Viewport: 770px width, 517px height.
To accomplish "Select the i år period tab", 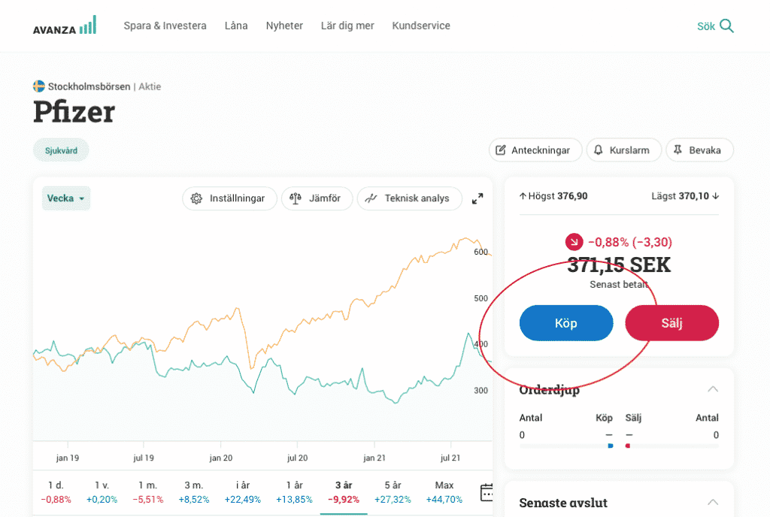I will point(243,492).
